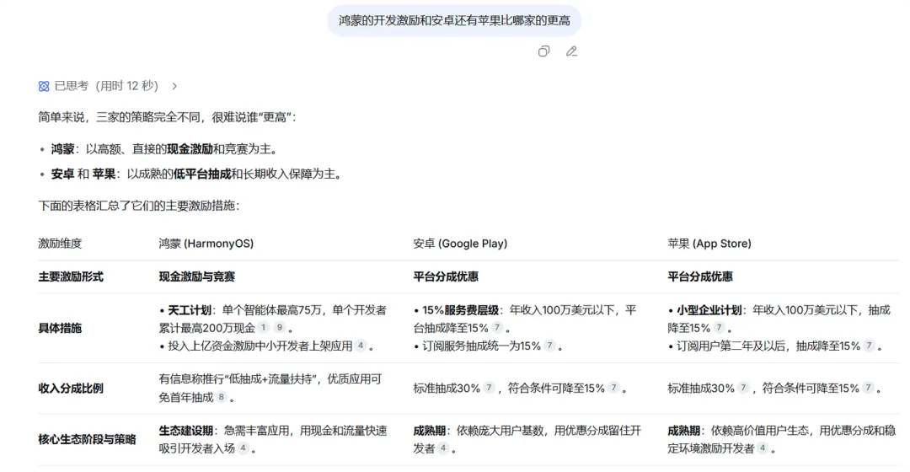Click 平台分成优惠 in the 苹果 column

700,277
